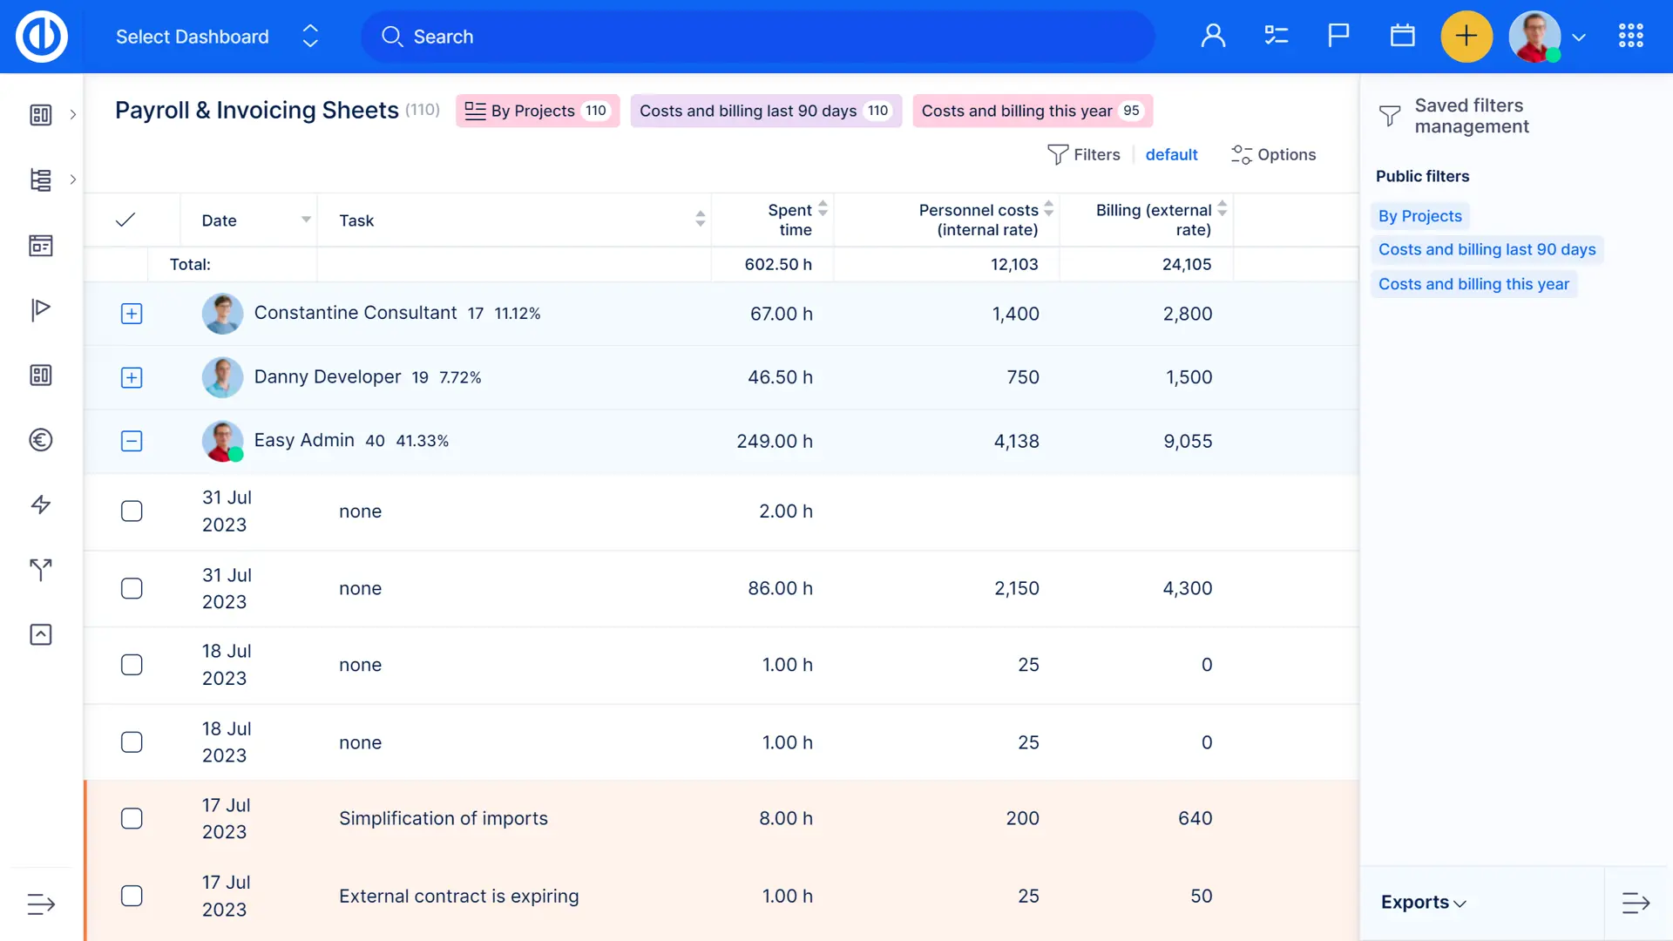Click the euro currency sidebar icon
Screen dimensions: 1673x941
point(41,440)
